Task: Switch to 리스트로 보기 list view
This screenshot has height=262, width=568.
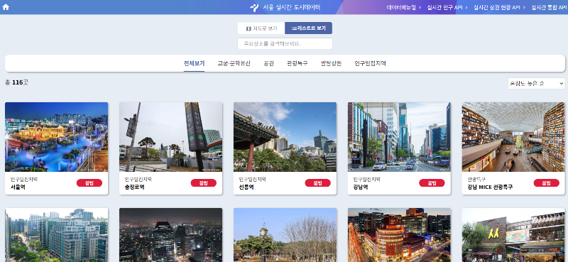Action: tap(309, 28)
